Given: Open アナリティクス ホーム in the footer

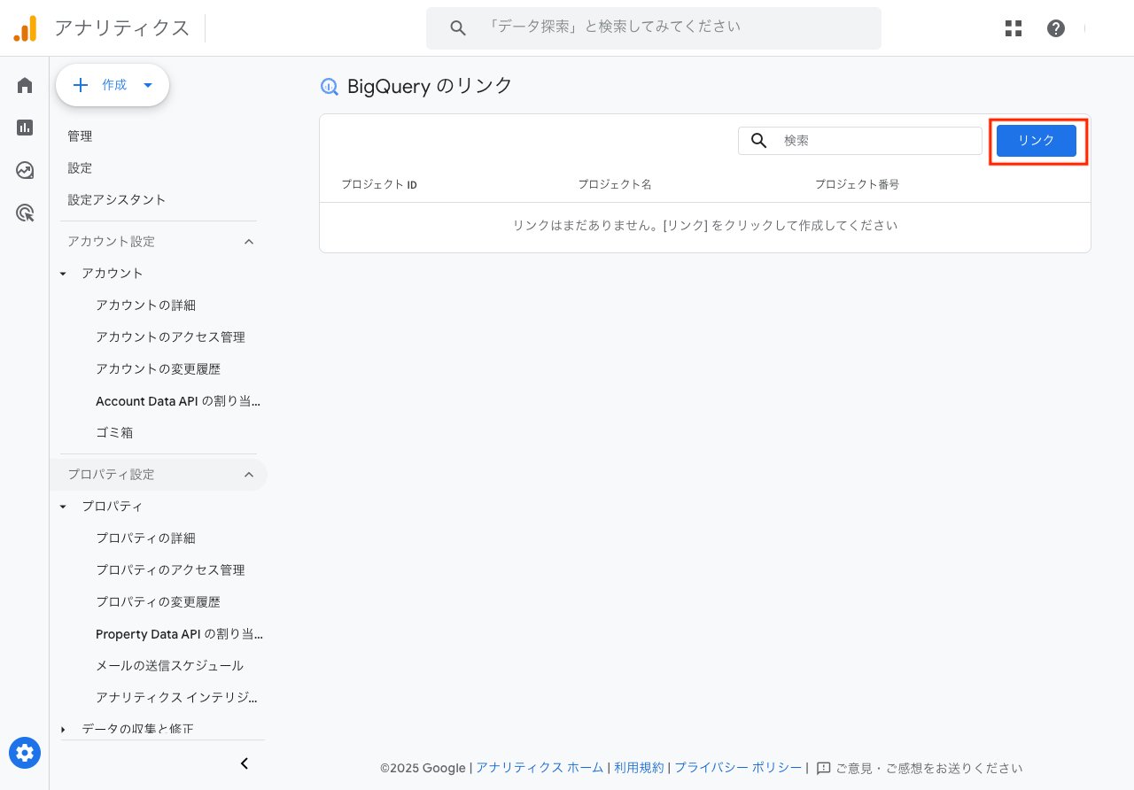Looking at the screenshot, I should coord(540,768).
